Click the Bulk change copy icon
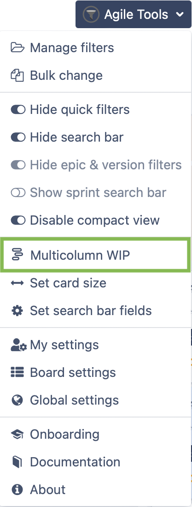This screenshot has height=507, width=192. pos(17,75)
